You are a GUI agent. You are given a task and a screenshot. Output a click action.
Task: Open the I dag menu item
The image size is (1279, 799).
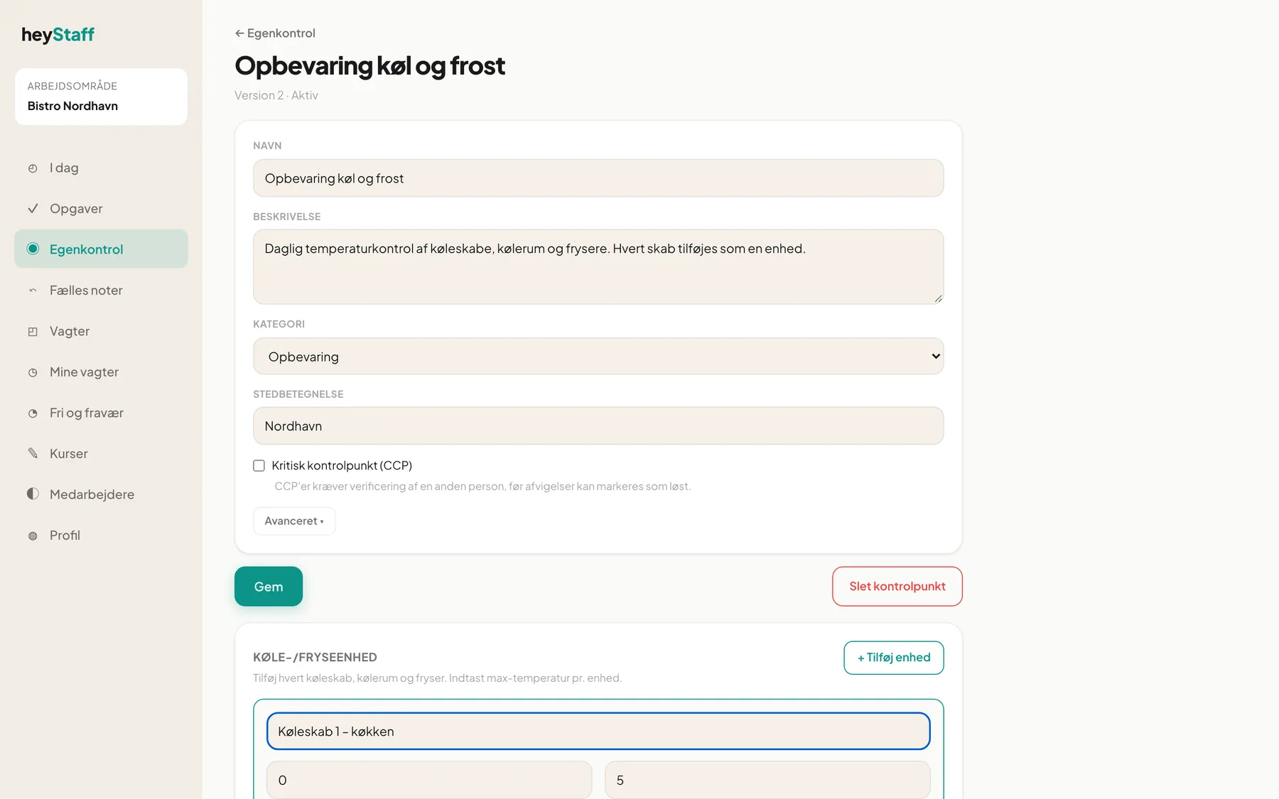point(101,168)
